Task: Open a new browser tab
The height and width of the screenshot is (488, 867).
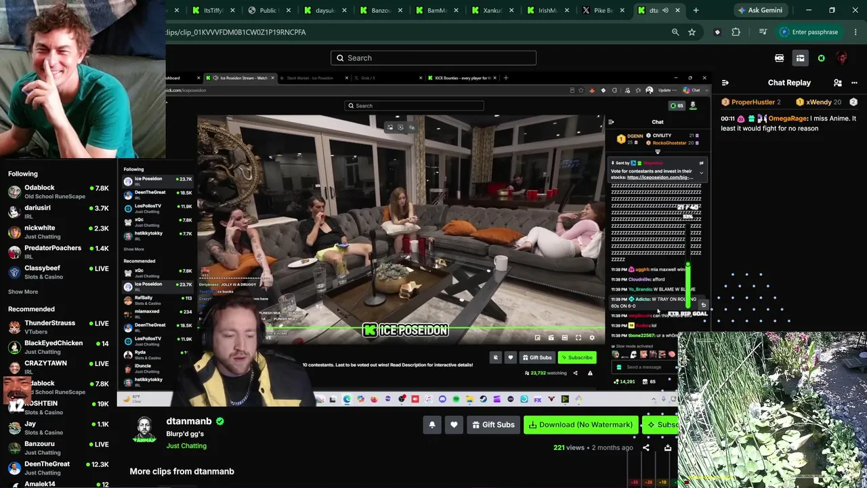Action: coord(696,10)
